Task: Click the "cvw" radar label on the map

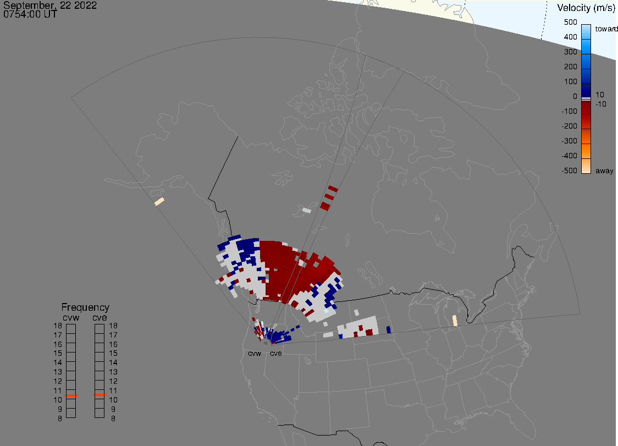Action: [x=255, y=353]
